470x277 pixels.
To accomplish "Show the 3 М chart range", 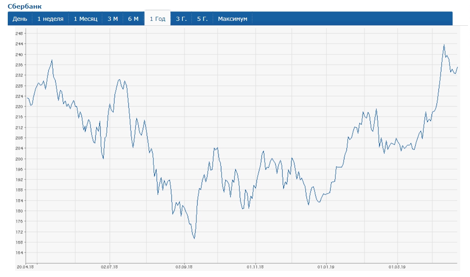I will [113, 18].
